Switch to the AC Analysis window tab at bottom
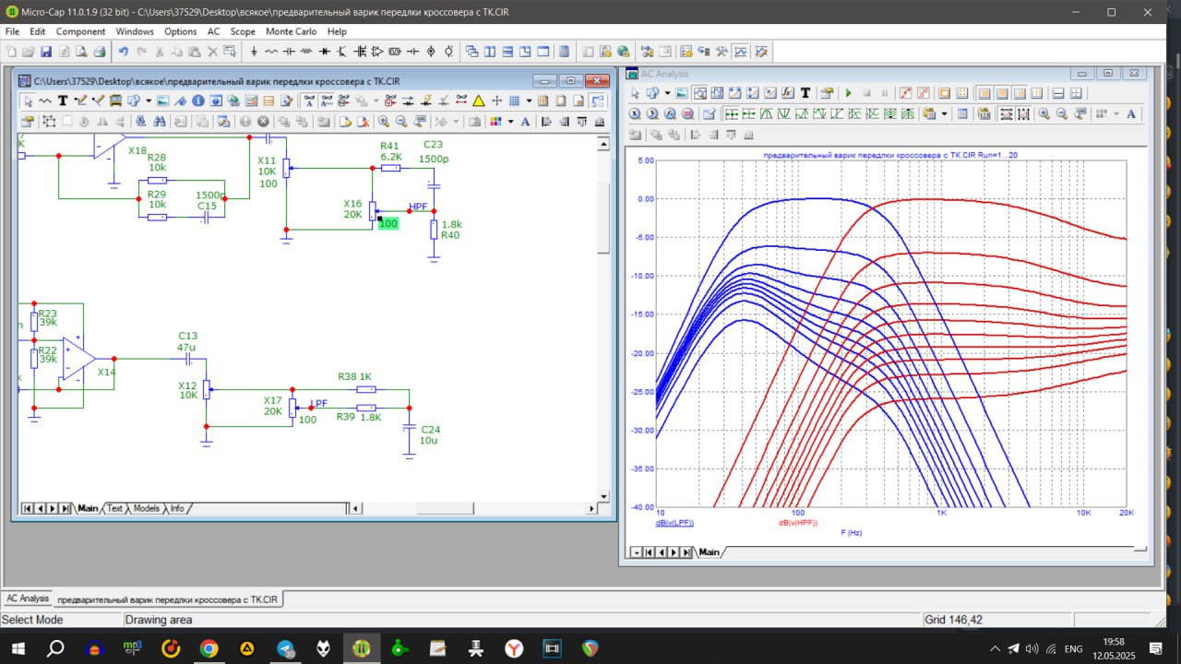The image size is (1181, 664). (28, 599)
